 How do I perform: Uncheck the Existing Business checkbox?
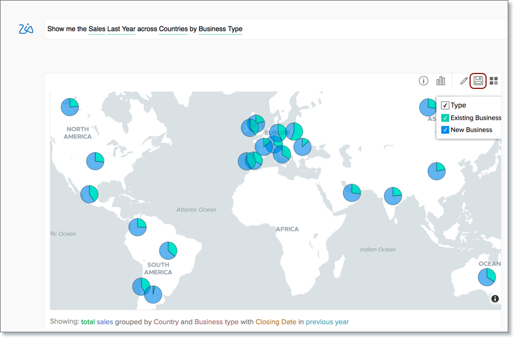click(x=446, y=118)
